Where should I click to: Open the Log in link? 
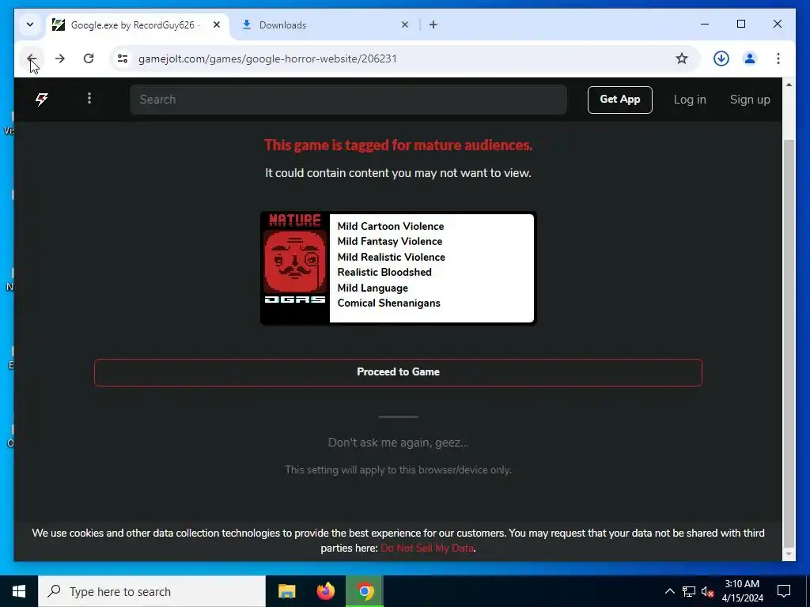click(x=690, y=100)
